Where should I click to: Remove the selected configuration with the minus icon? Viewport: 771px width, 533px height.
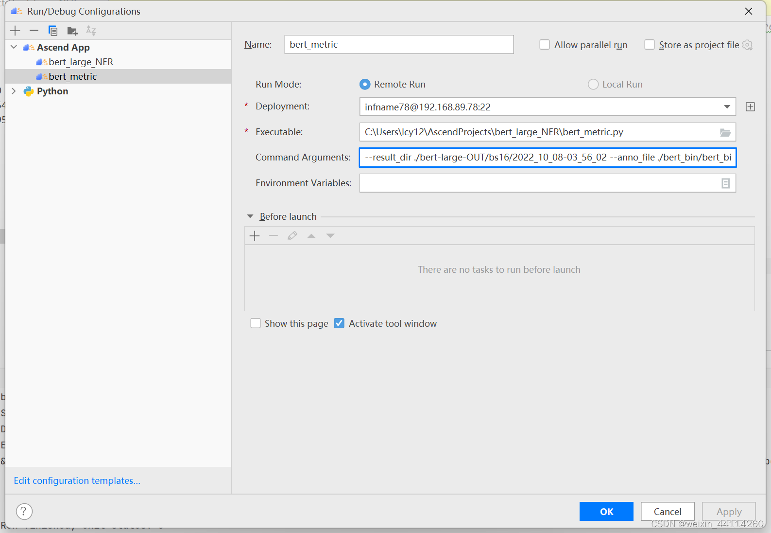coord(34,31)
